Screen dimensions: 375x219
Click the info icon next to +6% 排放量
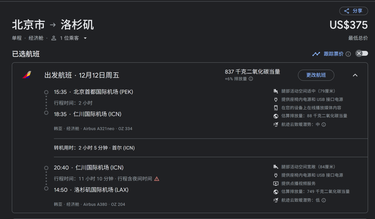(x=251, y=79)
